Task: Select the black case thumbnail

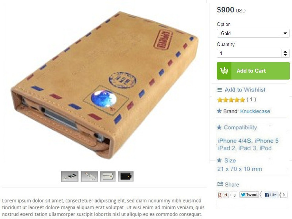Action: (x=126, y=176)
